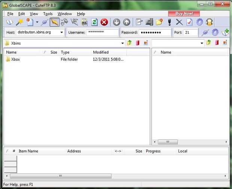Click Connect plug icon in Quick Connect bar
The height and width of the screenshot is (189, 232).
click(x=205, y=32)
